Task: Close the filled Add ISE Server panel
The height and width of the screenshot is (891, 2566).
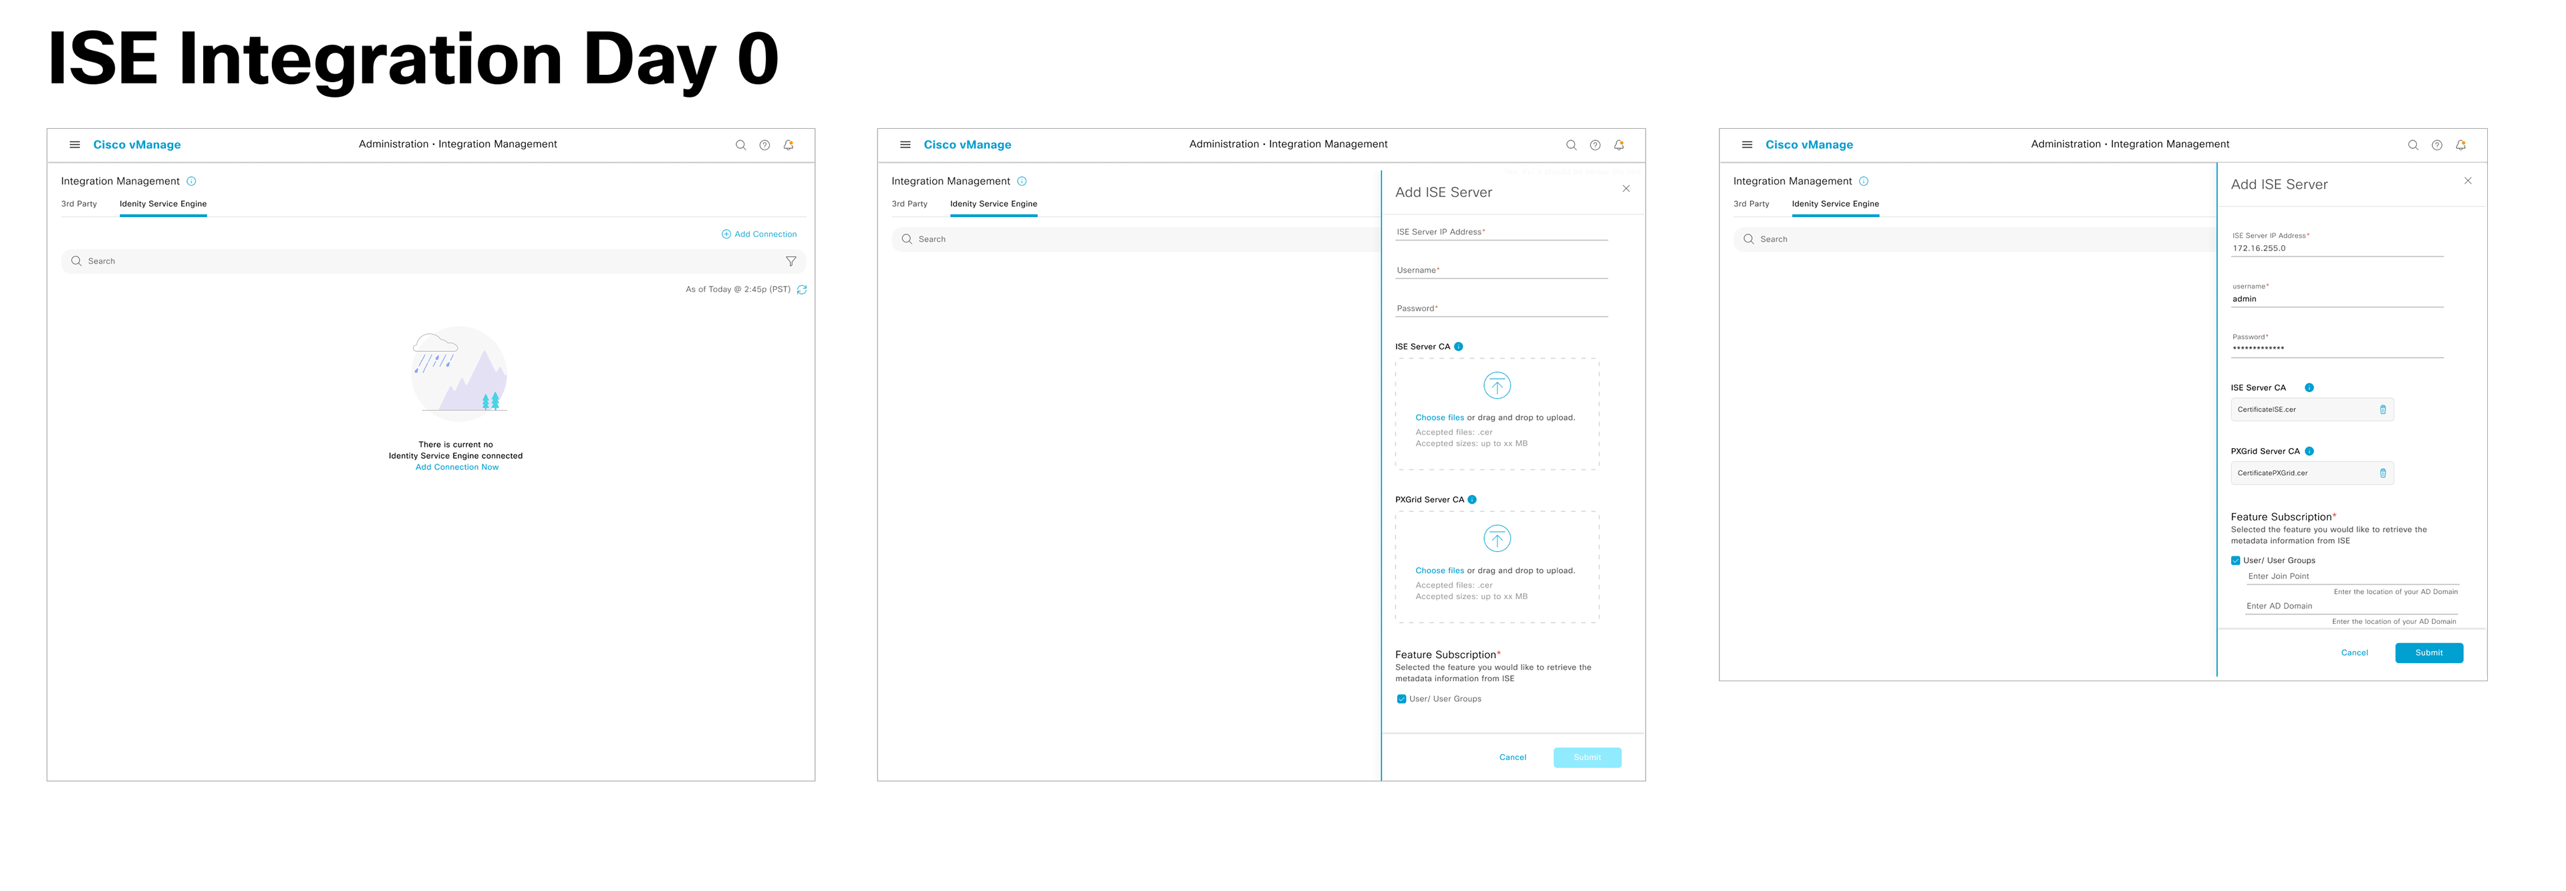Action: tap(2467, 181)
